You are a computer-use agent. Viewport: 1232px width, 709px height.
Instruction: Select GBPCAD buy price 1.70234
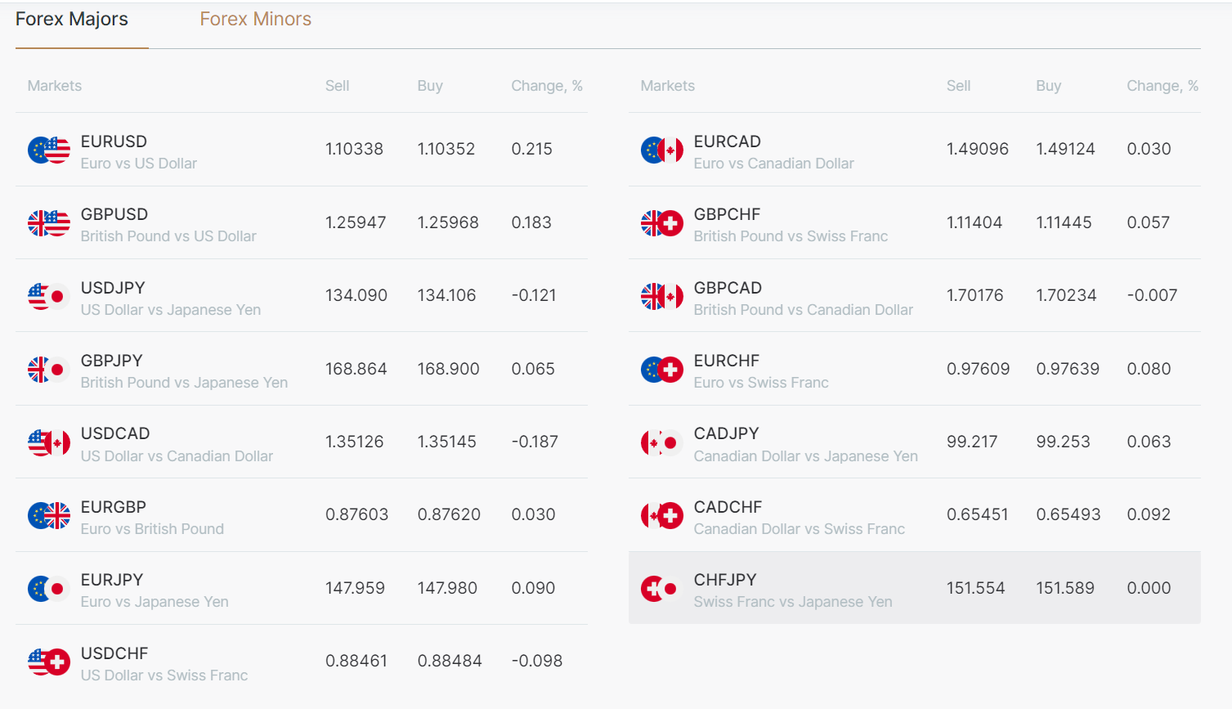click(1067, 295)
